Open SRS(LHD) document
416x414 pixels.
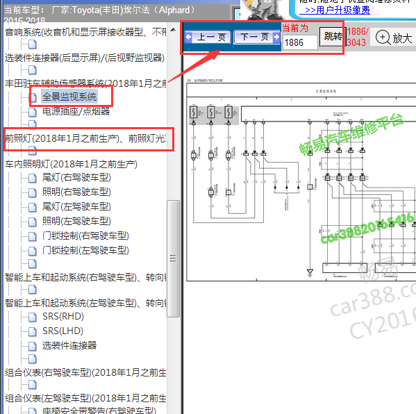pos(63,331)
